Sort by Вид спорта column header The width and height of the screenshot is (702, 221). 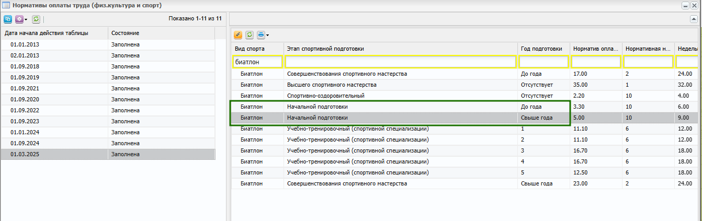(x=257, y=49)
